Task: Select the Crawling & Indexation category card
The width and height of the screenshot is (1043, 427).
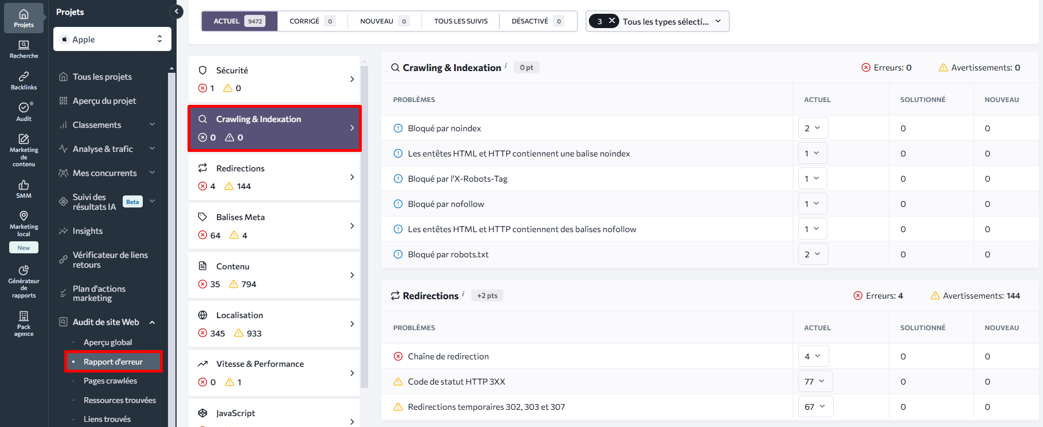Action: [x=274, y=128]
